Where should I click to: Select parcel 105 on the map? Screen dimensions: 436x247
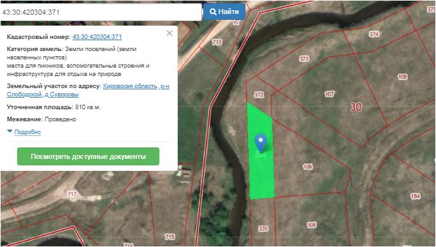(x=312, y=225)
